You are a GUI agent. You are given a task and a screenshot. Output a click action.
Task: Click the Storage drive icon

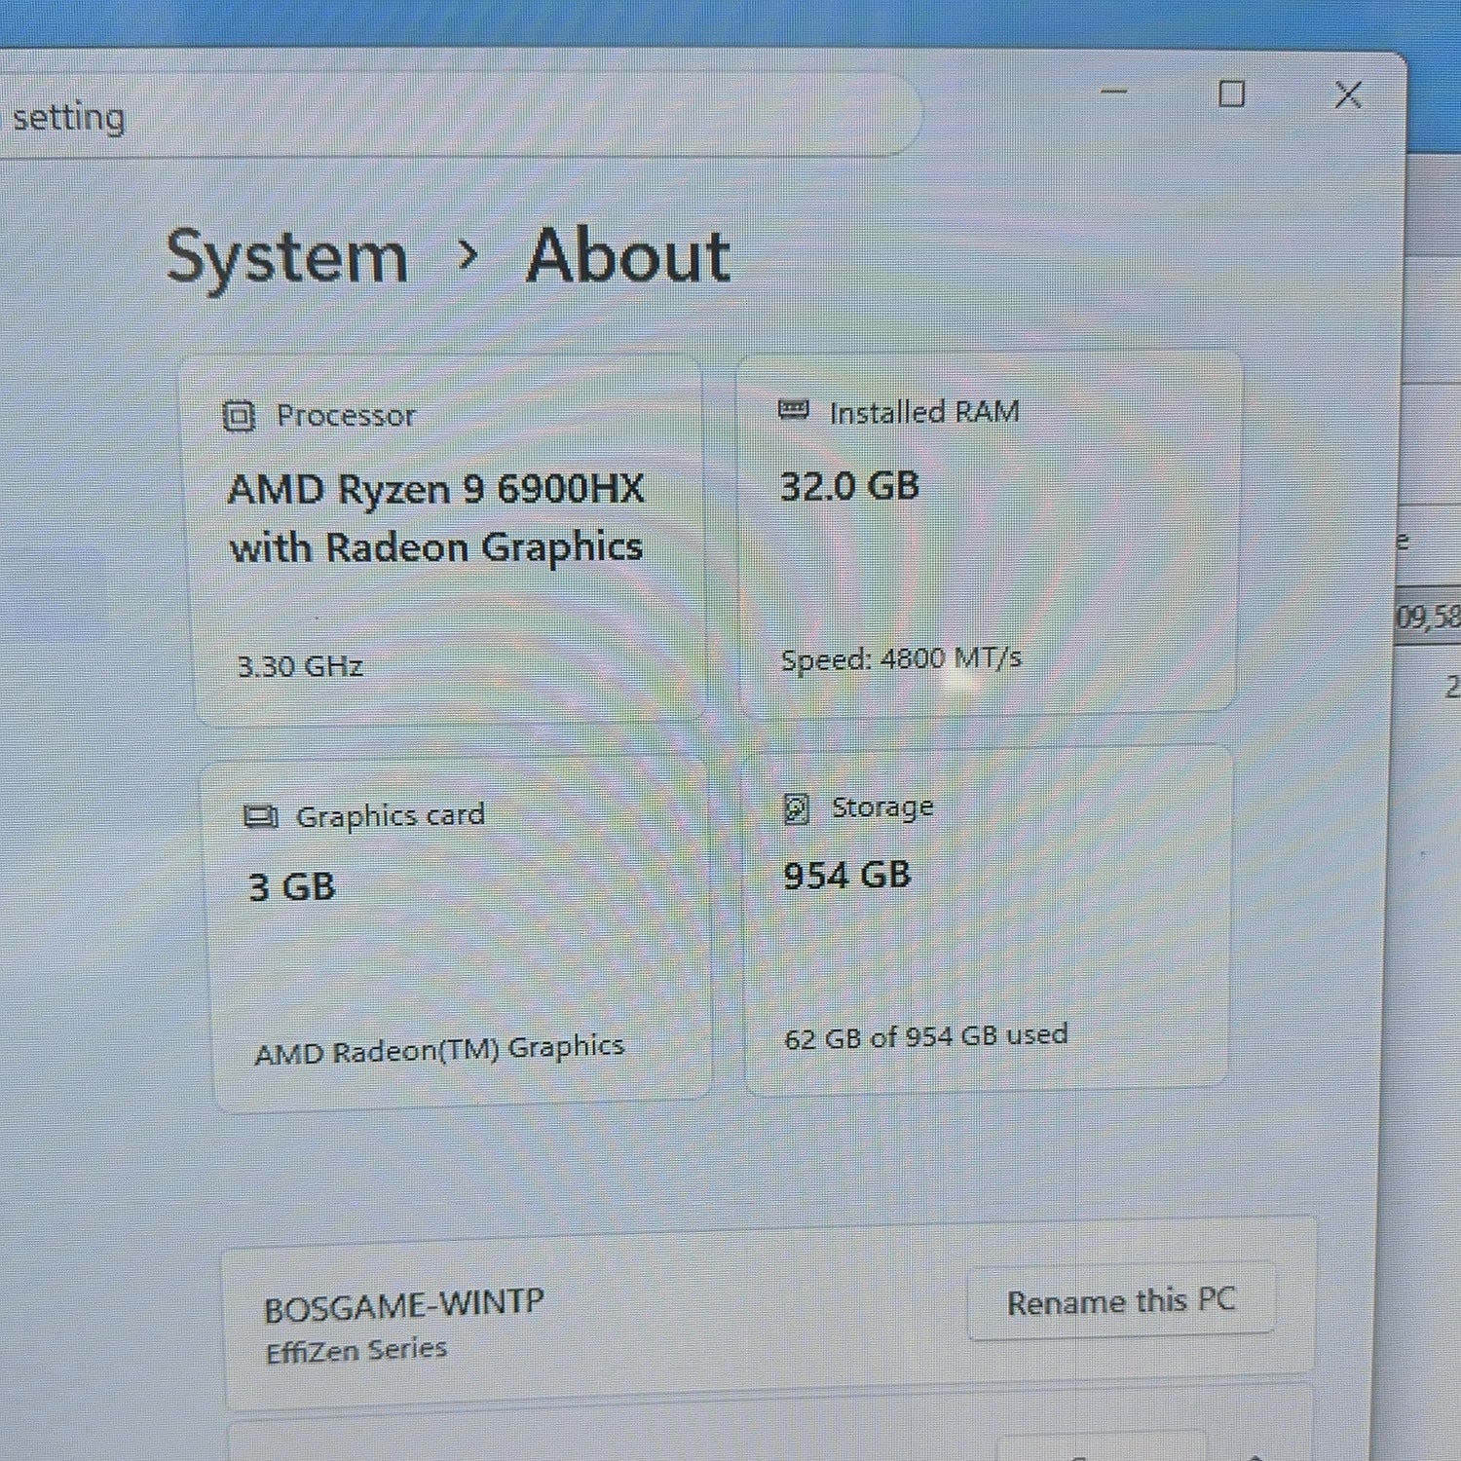coord(797,808)
